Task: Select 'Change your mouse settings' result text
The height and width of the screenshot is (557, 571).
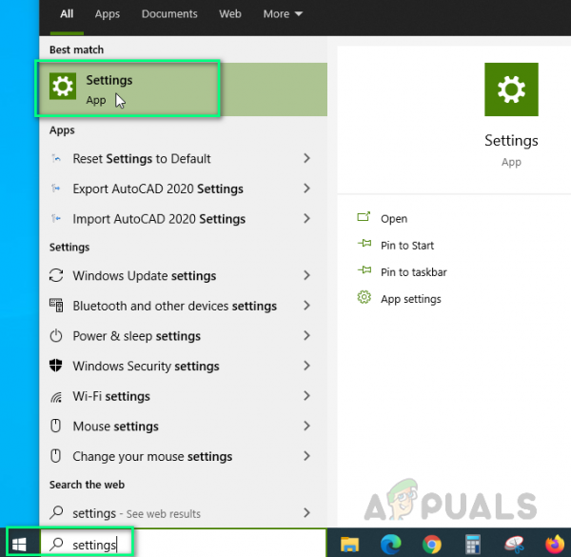Action: (x=152, y=456)
